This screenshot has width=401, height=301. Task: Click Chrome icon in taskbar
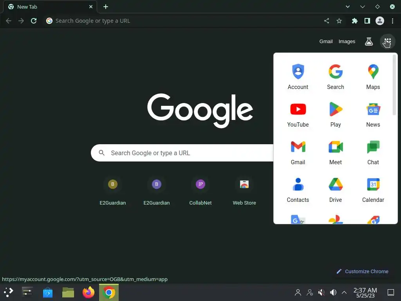point(109,292)
